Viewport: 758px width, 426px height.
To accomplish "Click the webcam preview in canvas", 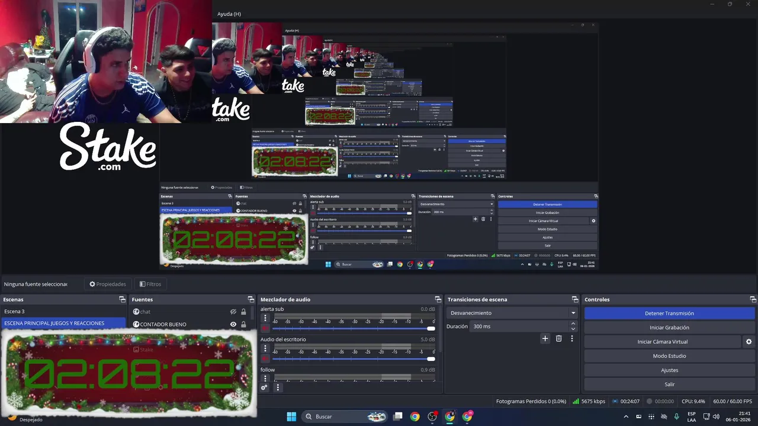I will 106,62.
